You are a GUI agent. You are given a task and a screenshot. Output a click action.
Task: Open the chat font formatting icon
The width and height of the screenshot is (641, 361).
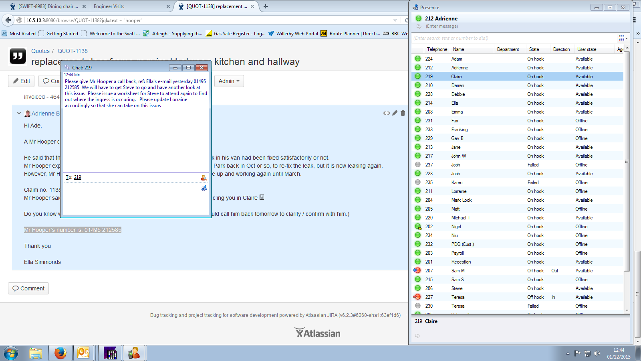pos(204,188)
